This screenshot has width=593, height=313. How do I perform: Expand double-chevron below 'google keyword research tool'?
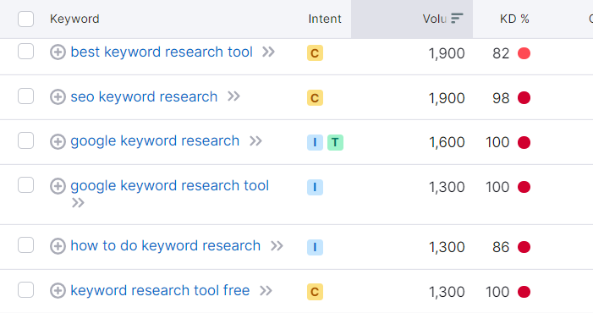pyautogui.click(x=78, y=203)
